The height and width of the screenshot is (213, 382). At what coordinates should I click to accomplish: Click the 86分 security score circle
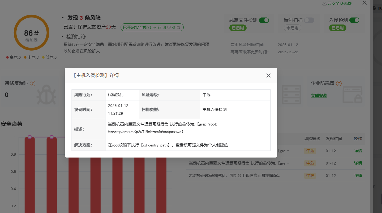(31, 33)
